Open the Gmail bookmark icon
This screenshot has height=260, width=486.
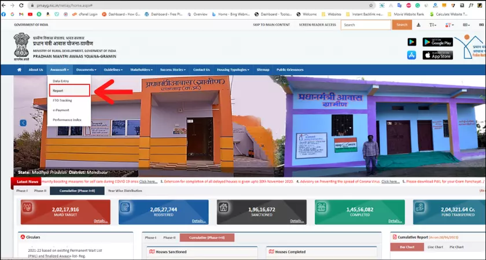click(21, 14)
